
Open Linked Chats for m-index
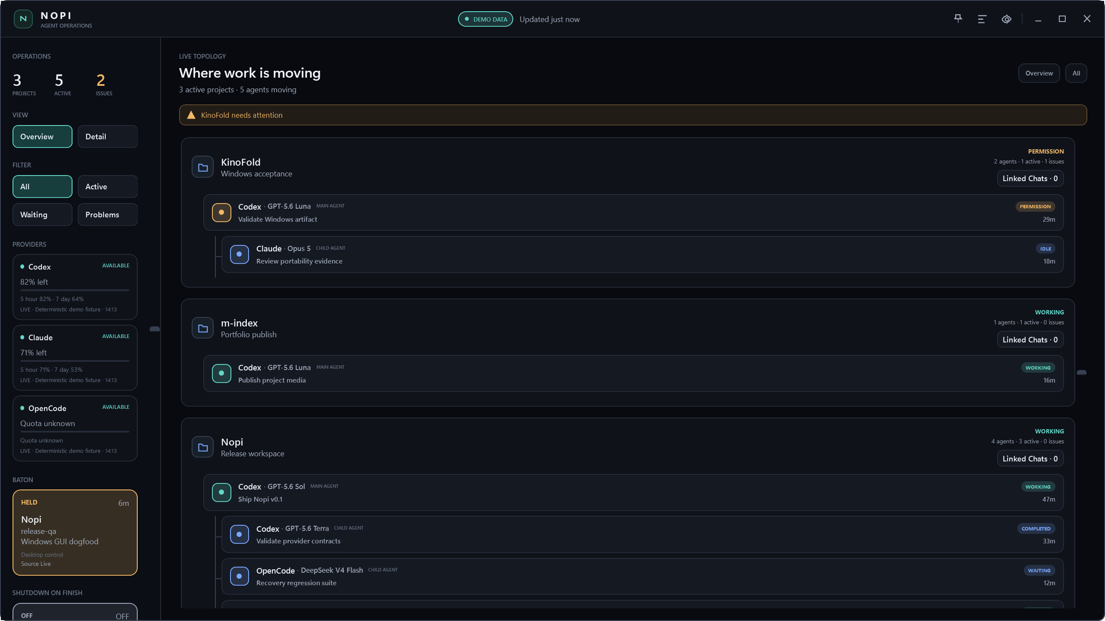pos(1030,340)
